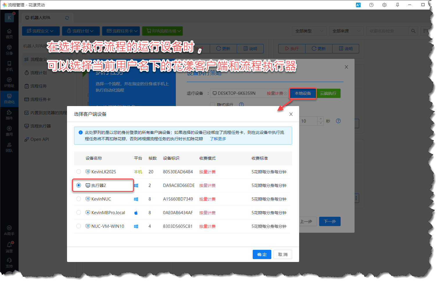Screen dimensions: 441x284
Task: Select the KevinLK2025 device radio button
Action: tap(79, 172)
